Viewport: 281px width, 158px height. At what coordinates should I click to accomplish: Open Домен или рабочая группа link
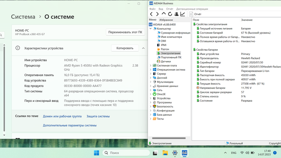click(x=62, y=116)
